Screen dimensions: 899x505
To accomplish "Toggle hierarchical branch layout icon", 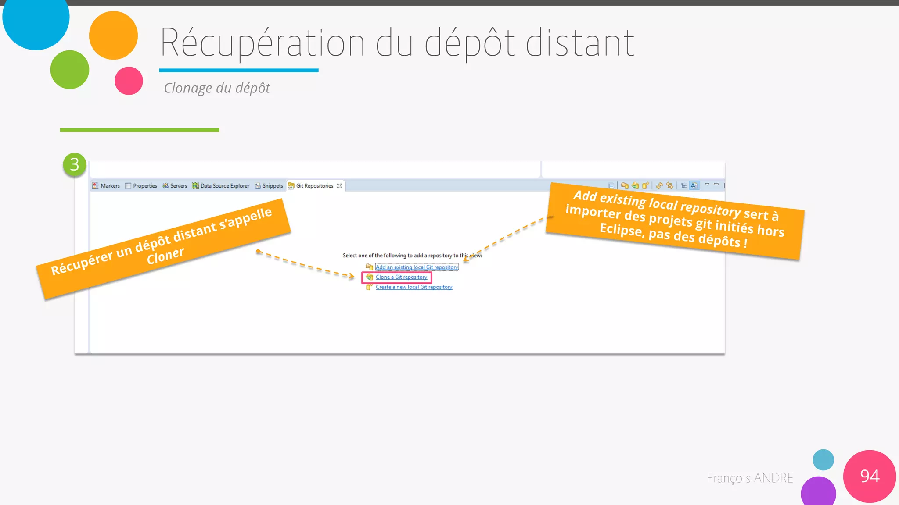I will point(684,185).
